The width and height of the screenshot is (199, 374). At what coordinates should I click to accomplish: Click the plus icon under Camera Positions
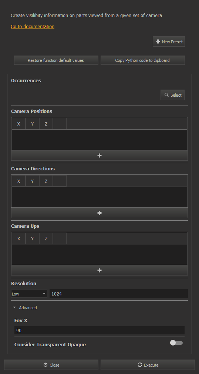[99, 156]
